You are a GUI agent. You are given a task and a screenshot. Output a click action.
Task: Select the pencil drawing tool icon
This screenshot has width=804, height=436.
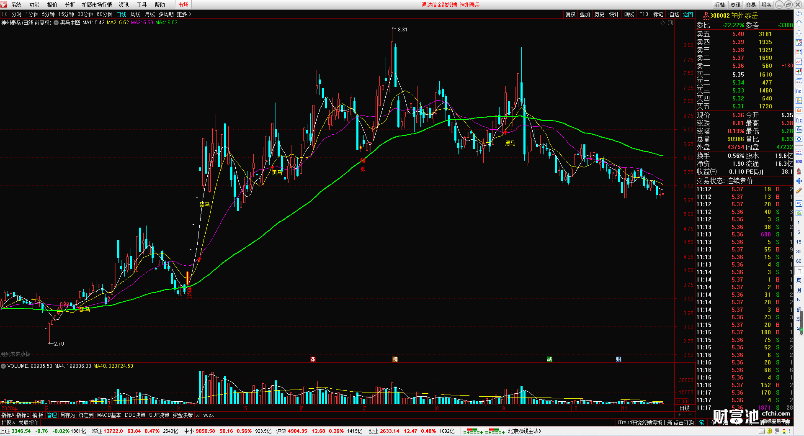799,190
